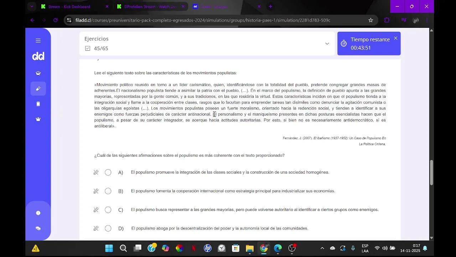Open the browser profile avatar
This screenshot has width=456, height=257.
(415, 20)
